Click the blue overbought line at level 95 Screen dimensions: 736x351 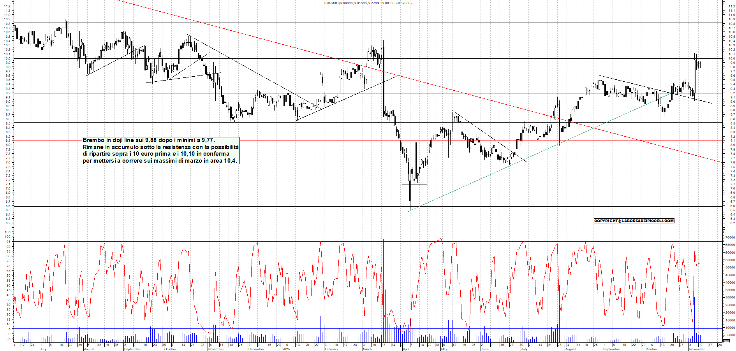350,241
